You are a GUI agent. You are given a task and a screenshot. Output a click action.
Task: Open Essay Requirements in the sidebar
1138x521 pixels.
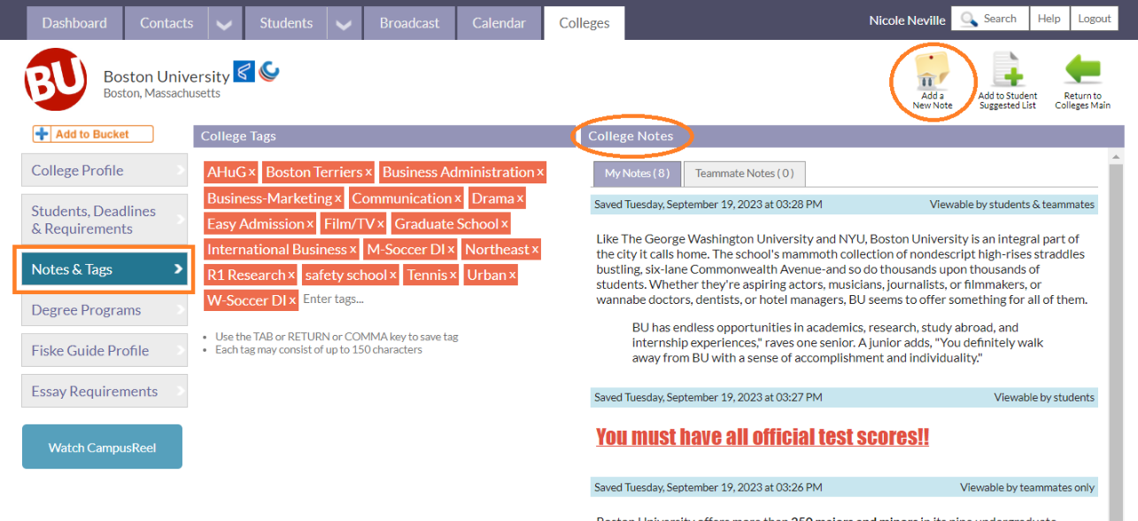(105, 392)
